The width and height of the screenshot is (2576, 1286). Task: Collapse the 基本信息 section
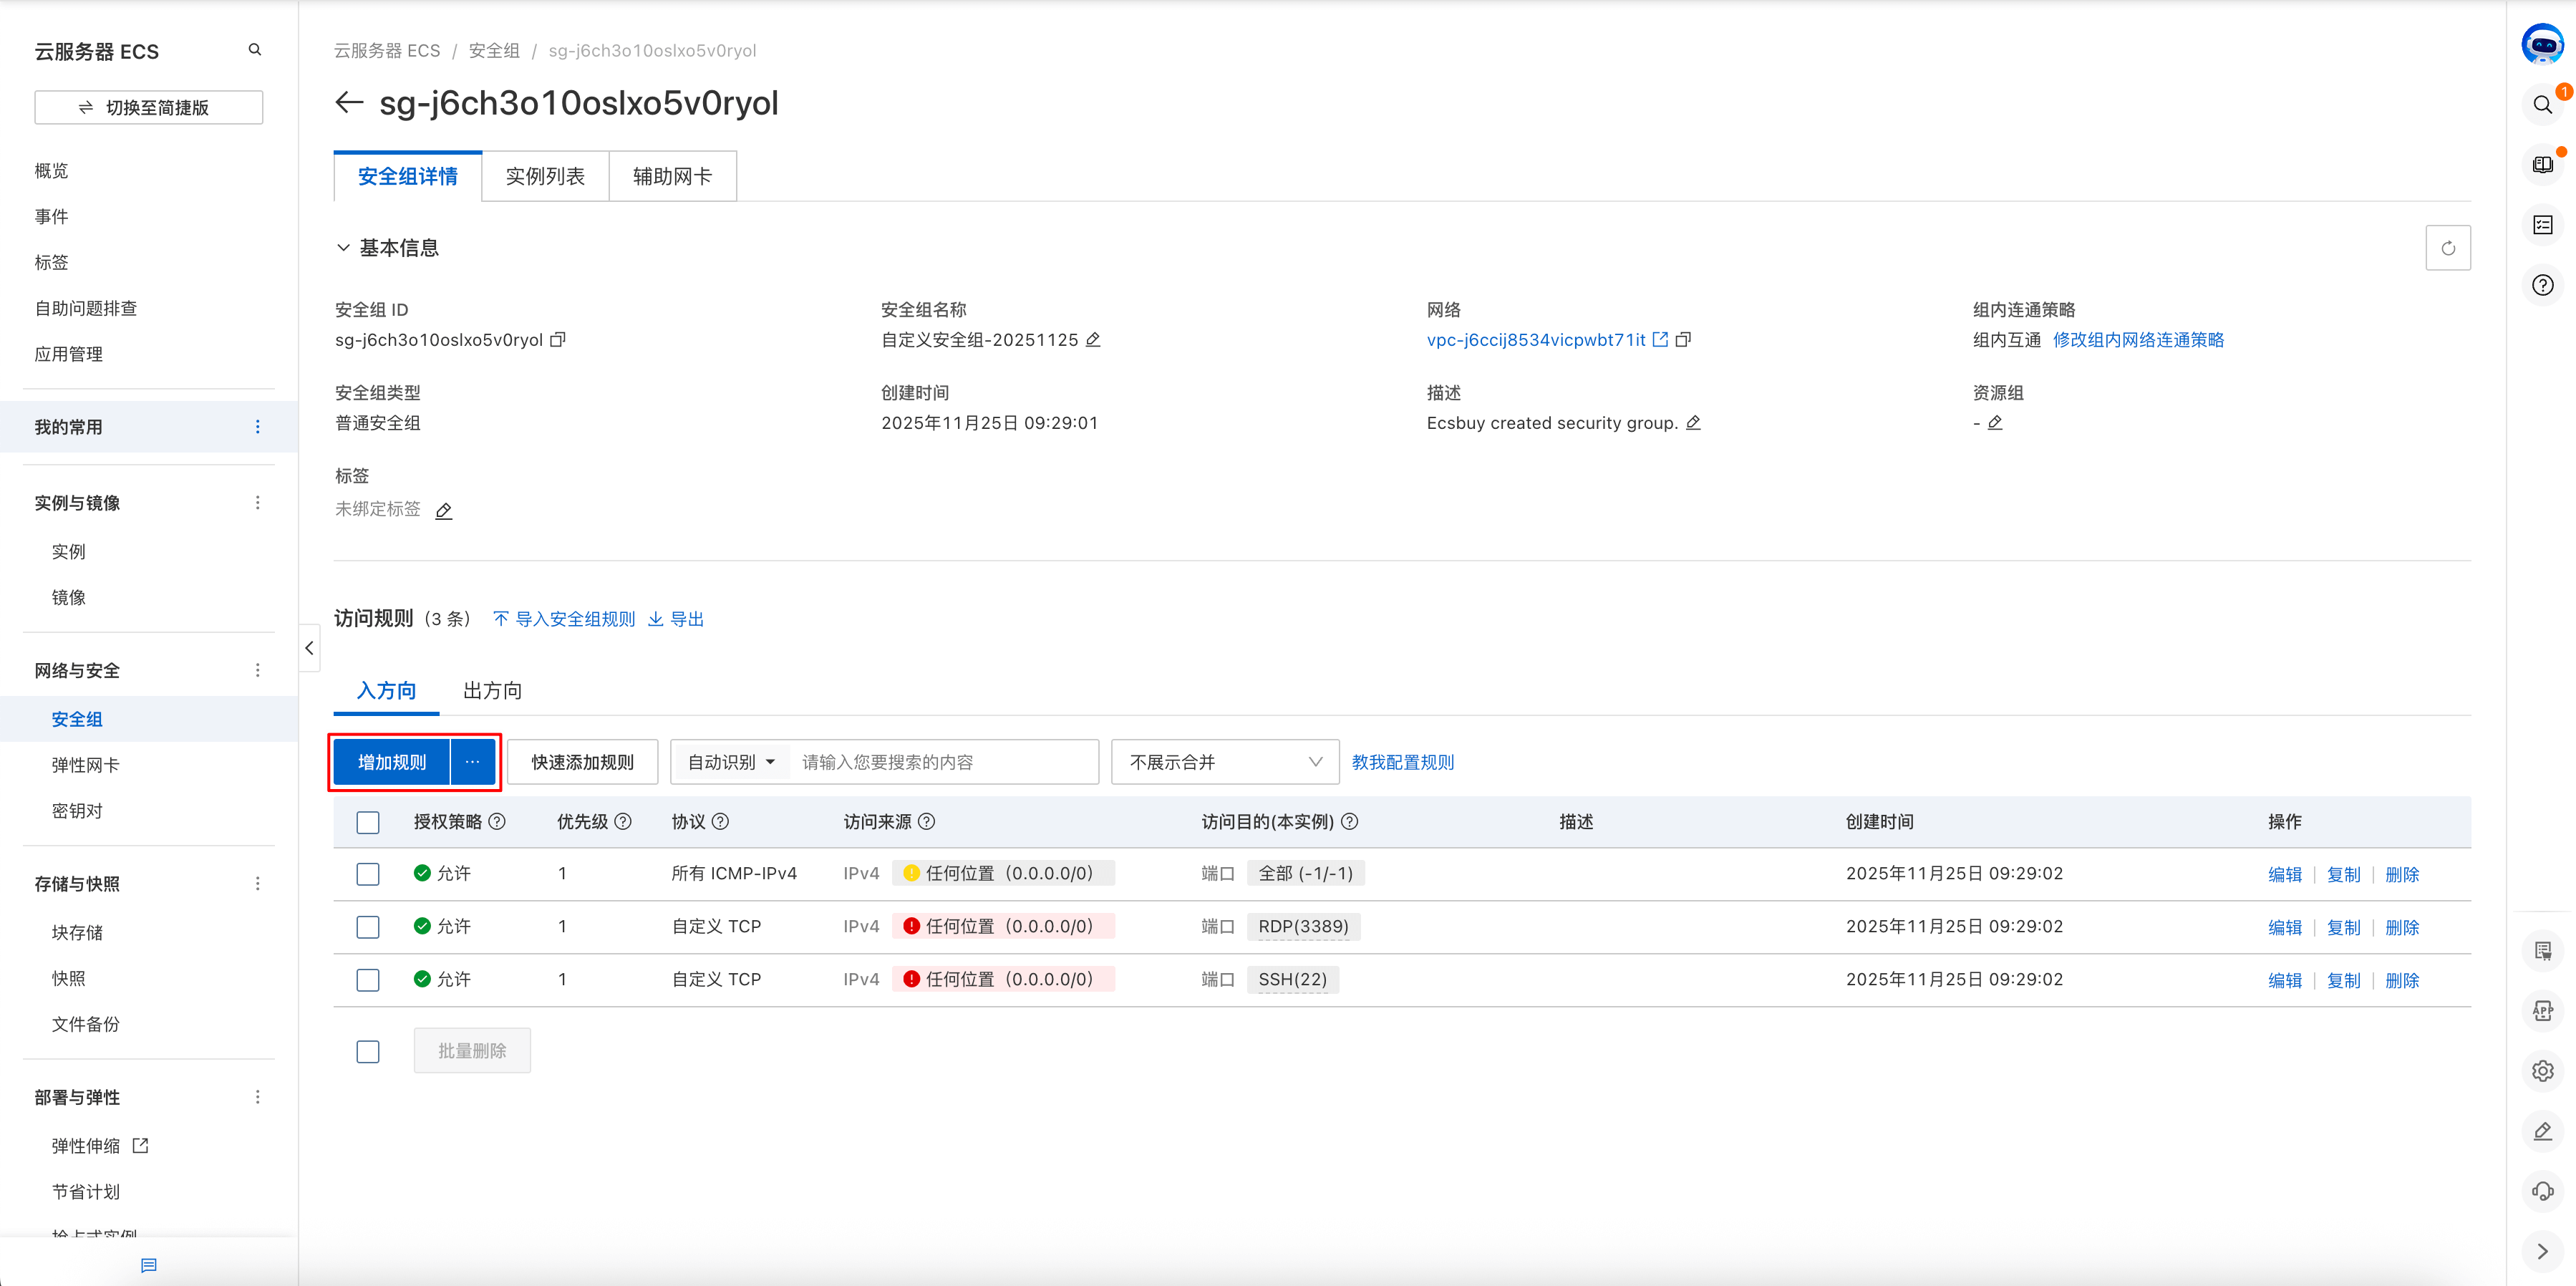(343, 248)
